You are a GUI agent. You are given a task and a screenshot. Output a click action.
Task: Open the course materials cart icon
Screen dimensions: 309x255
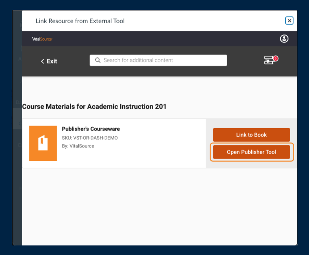coord(271,60)
